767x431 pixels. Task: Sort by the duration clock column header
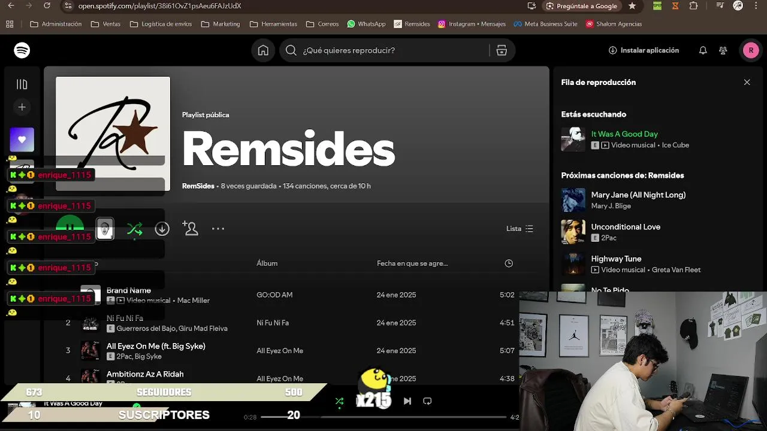509,263
